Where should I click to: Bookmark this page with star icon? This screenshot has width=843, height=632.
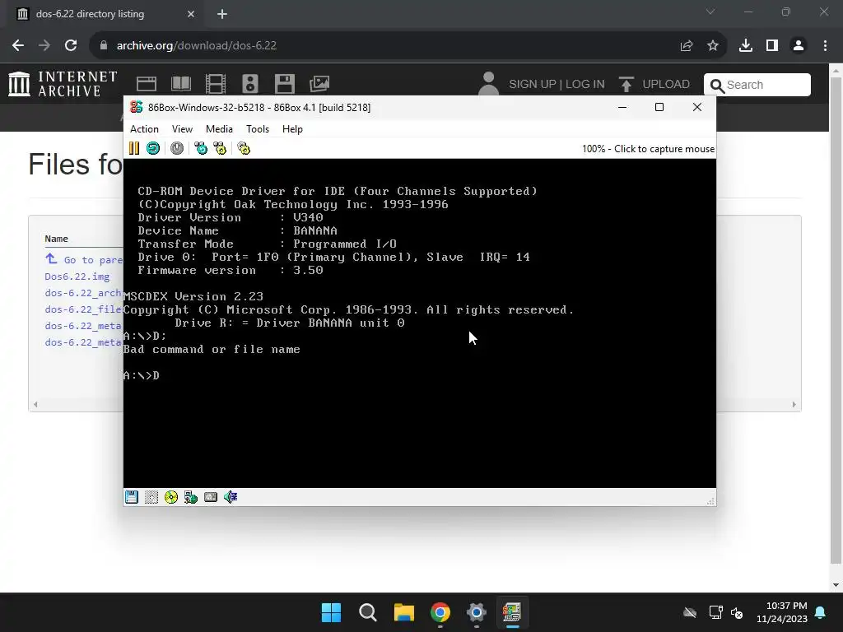713,46
